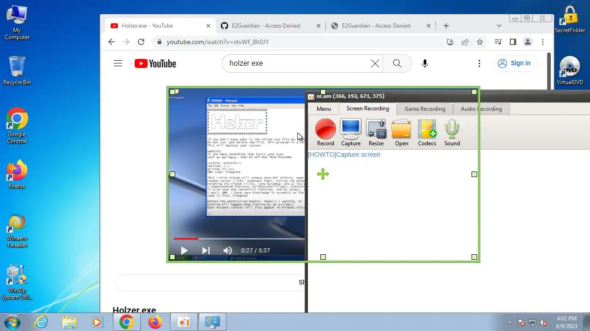The width and height of the screenshot is (590, 331).
Task: Share this page from the address bar
Action: (x=465, y=42)
